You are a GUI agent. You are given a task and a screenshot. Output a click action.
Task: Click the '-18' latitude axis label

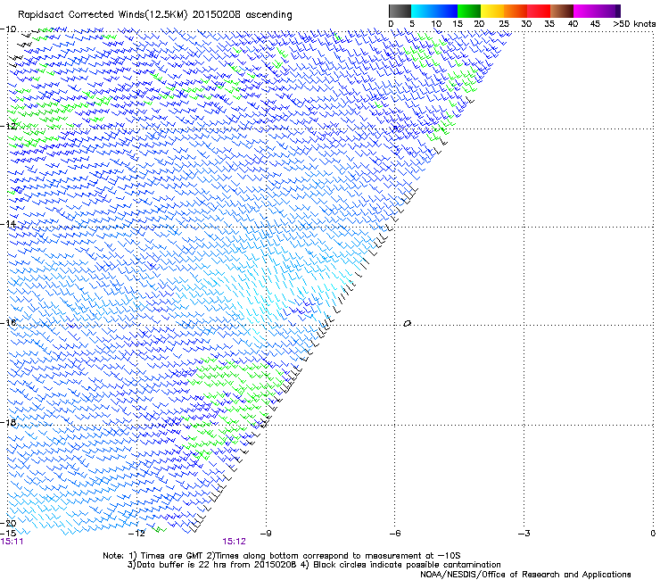8,422
